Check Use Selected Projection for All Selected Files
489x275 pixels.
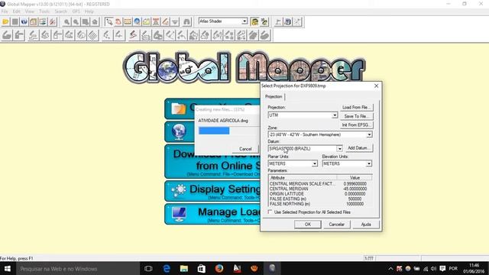pyautogui.click(x=270, y=212)
